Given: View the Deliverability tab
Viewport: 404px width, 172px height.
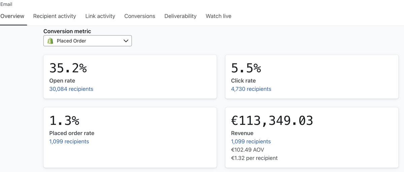Looking at the screenshot, I should pyautogui.click(x=180, y=16).
